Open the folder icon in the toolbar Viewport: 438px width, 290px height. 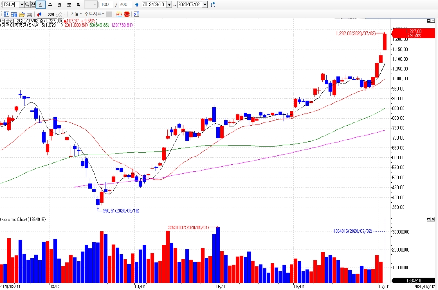(21, 14)
